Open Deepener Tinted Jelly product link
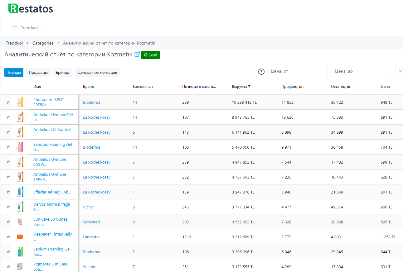 [53, 237]
